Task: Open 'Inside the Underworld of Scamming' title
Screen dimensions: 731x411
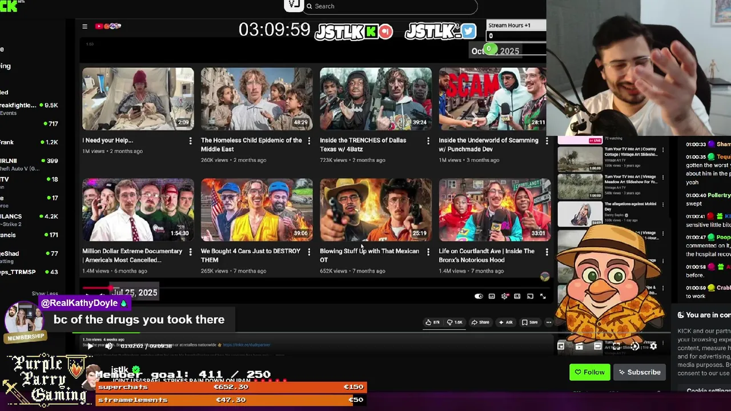Action: click(x=488, y=144)
